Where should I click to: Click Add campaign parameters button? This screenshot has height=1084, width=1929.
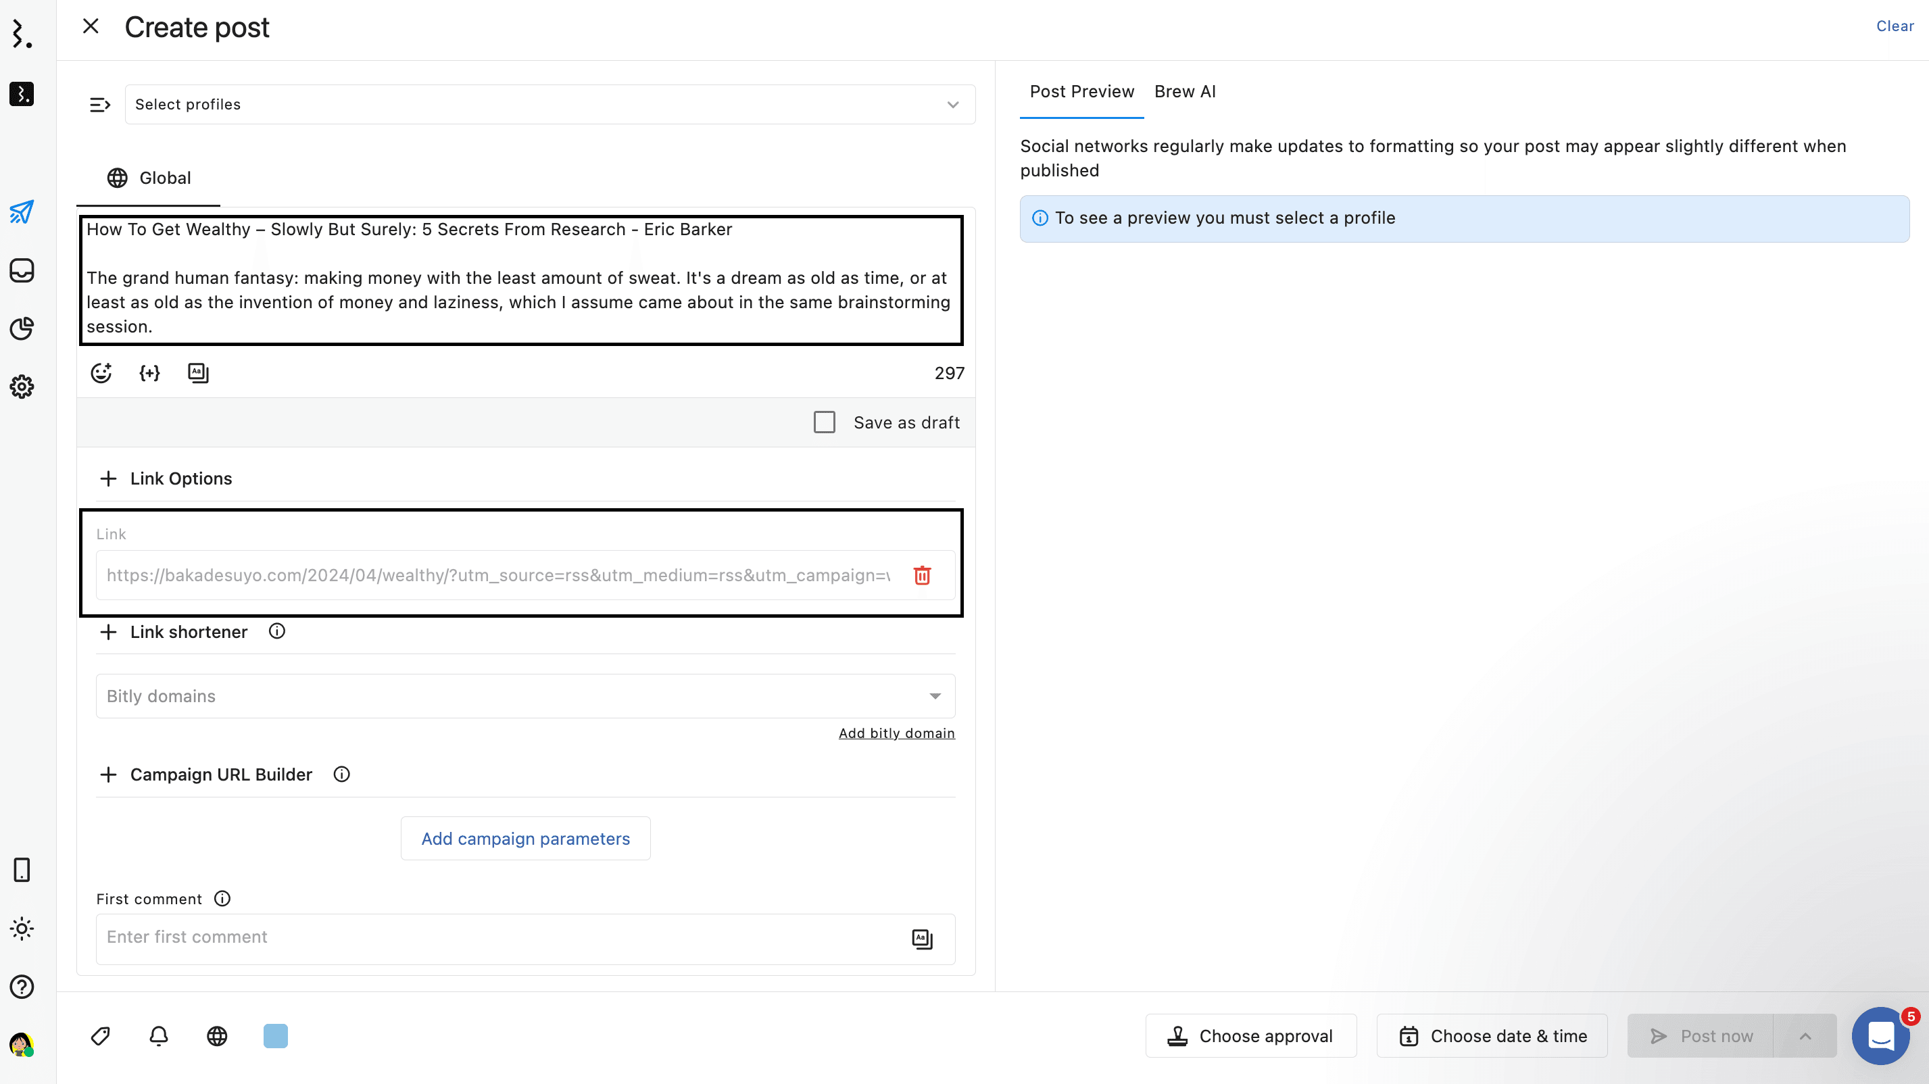pyautogui.click(x=525, y=839)
